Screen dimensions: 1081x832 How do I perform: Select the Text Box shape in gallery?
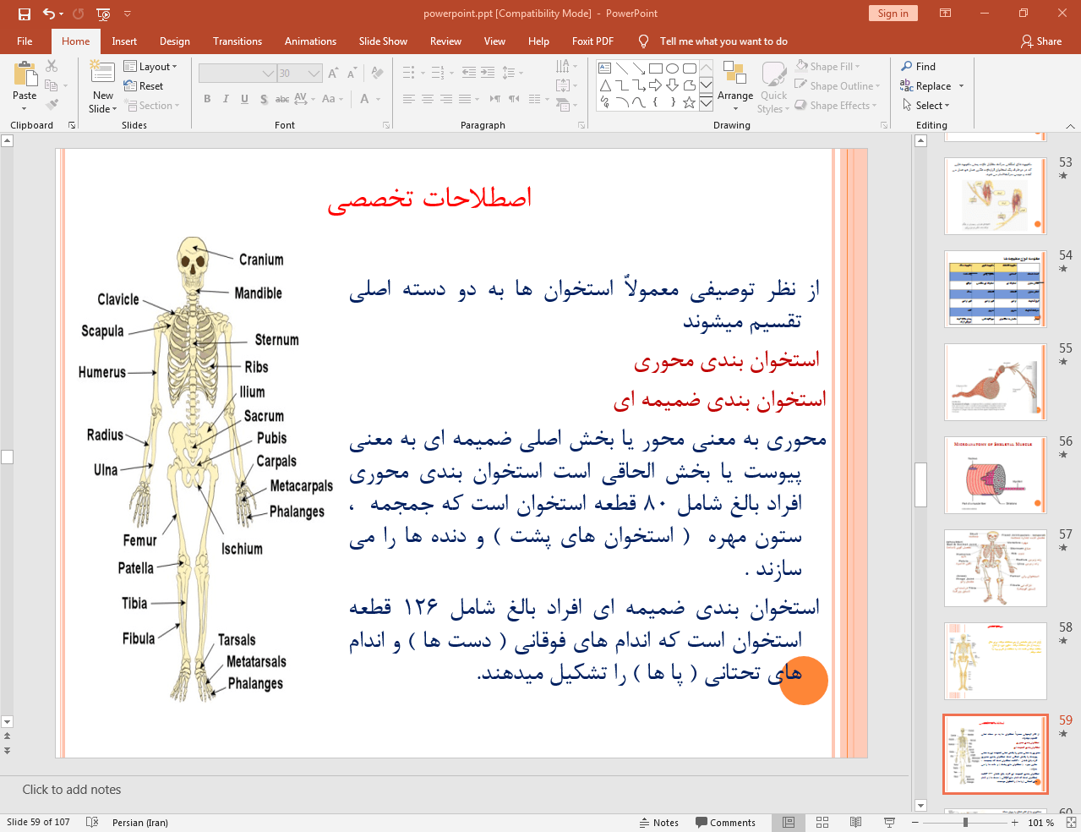605,68
